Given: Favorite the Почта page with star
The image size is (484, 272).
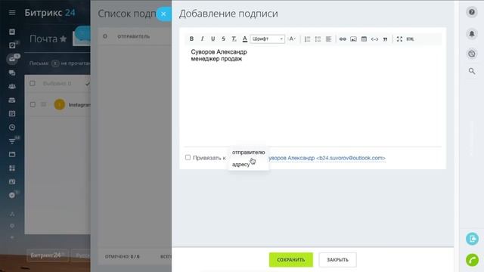Looking at the screenshot, I should click(x=64, y=39).
